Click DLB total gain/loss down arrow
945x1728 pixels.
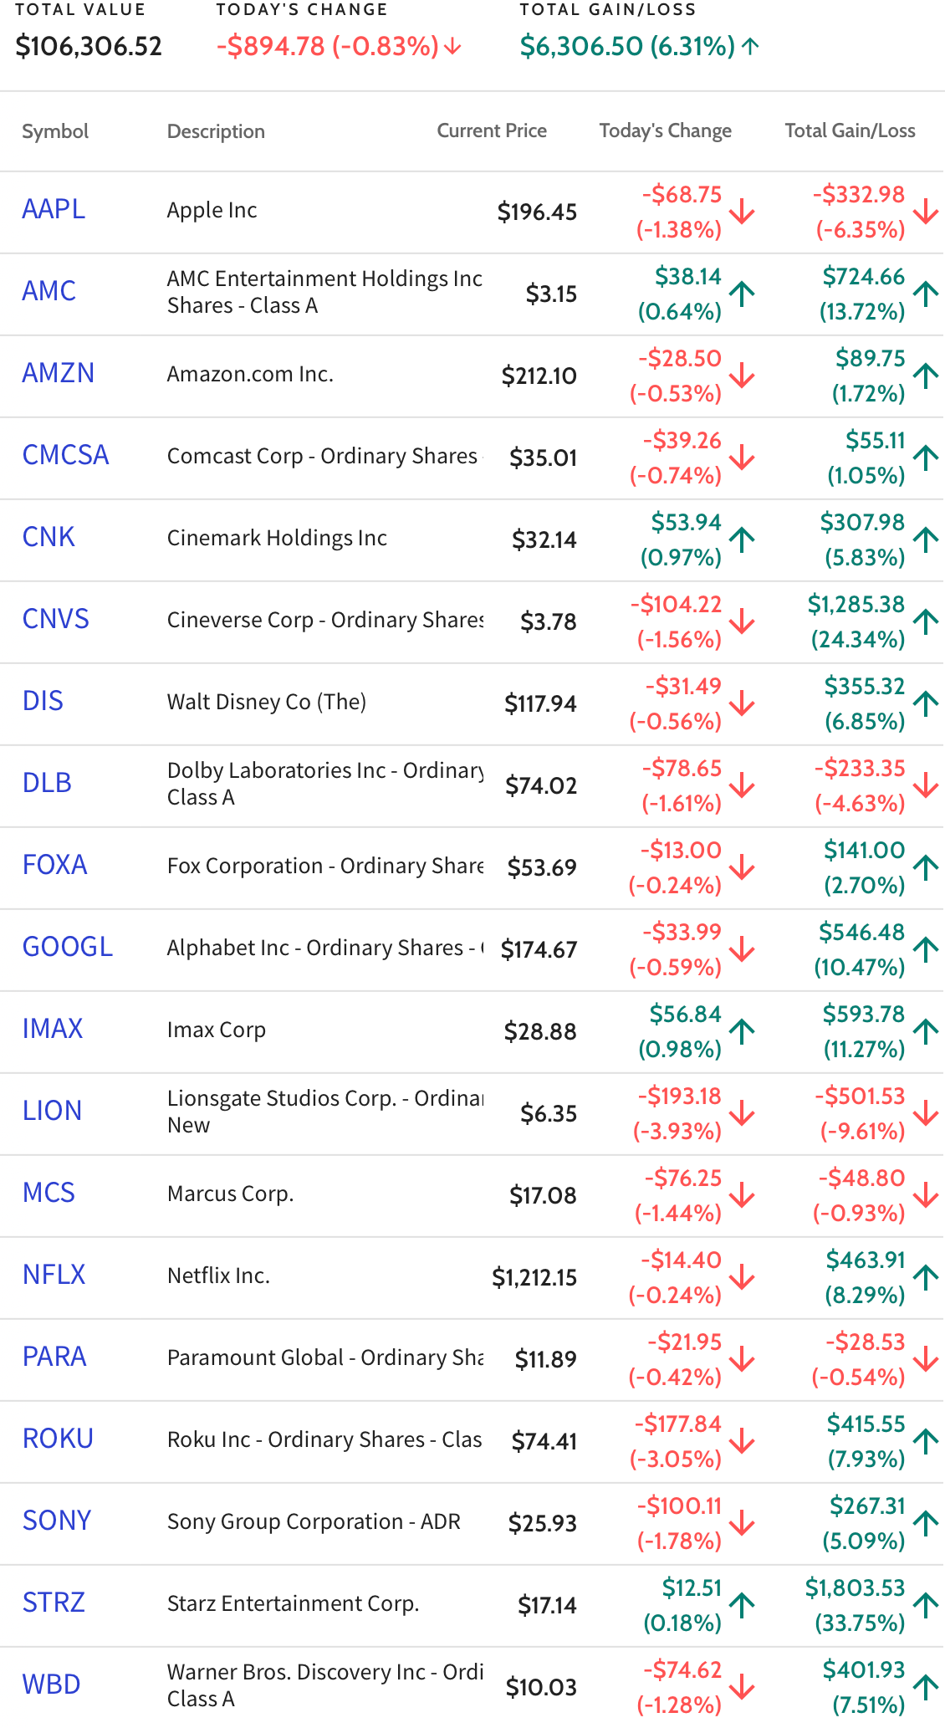tap(926, 785)
